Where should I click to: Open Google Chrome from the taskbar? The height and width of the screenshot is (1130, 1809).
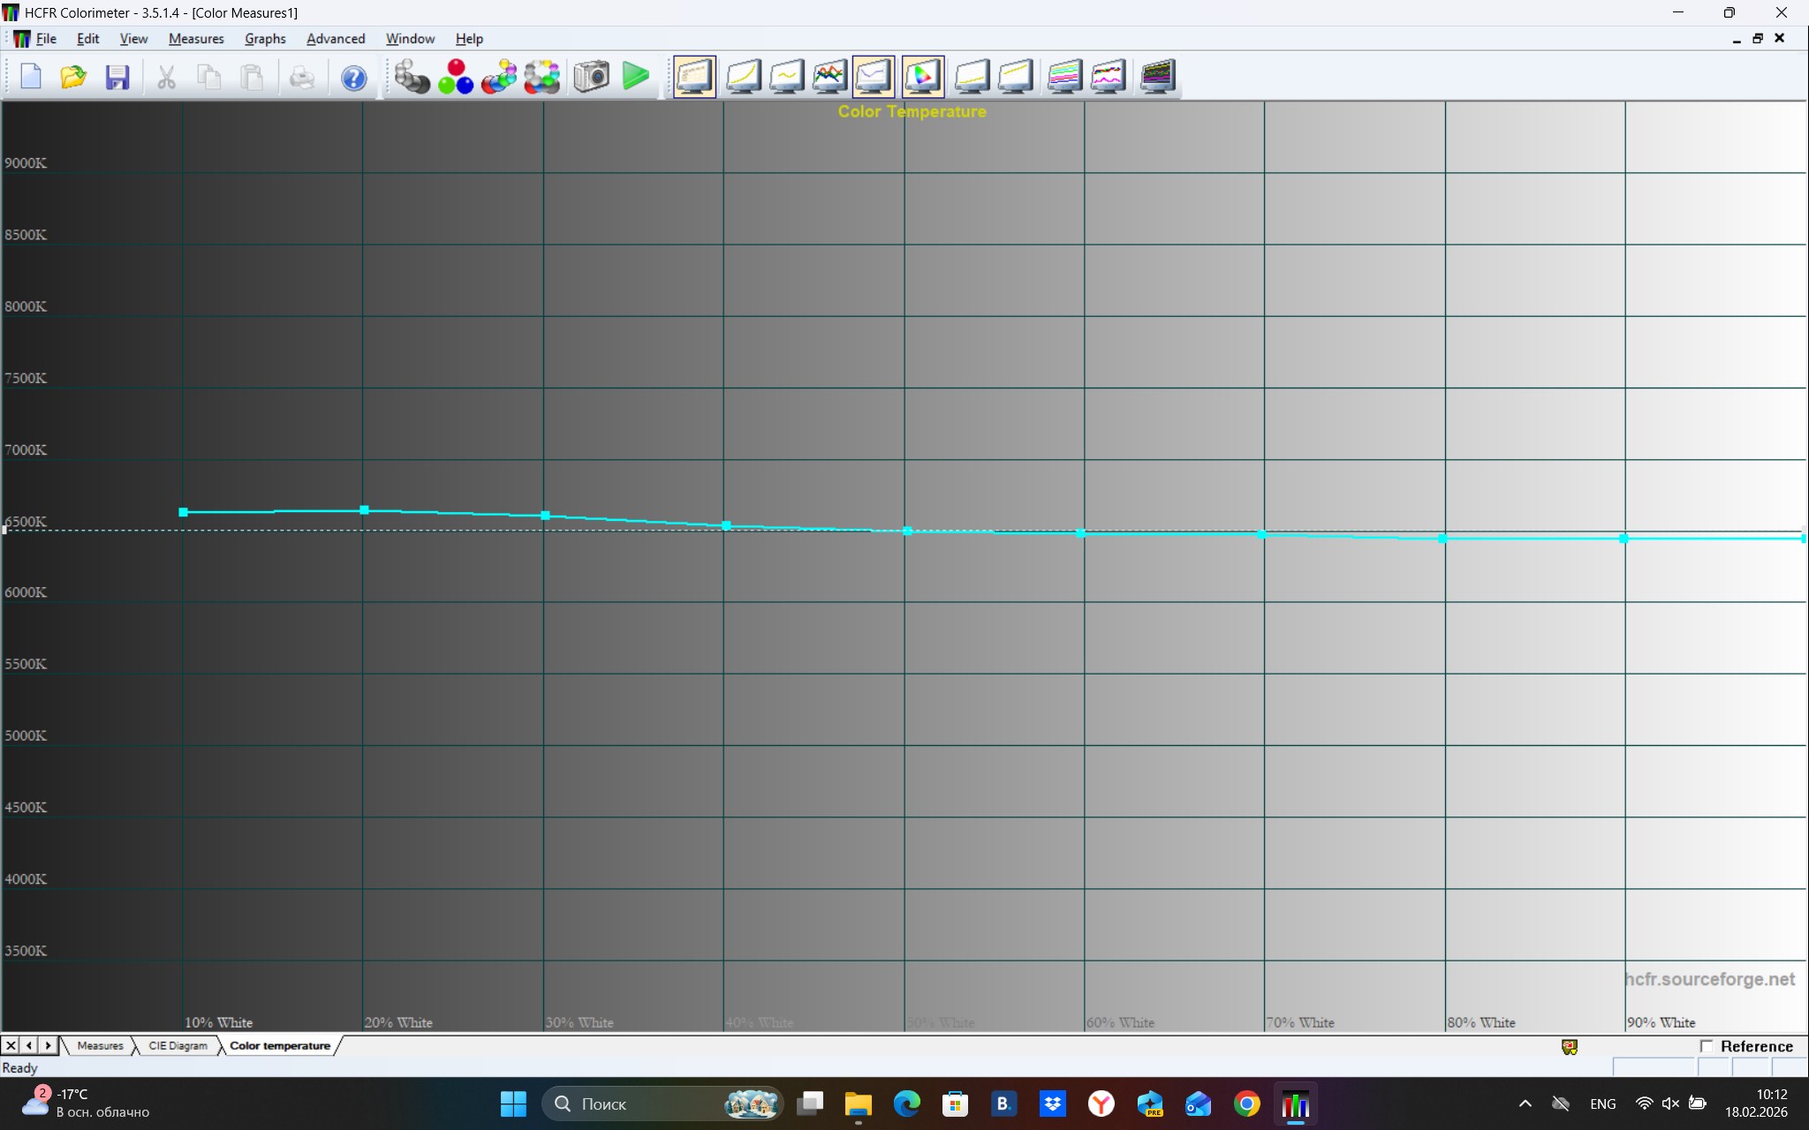tap(1246, 1104)
